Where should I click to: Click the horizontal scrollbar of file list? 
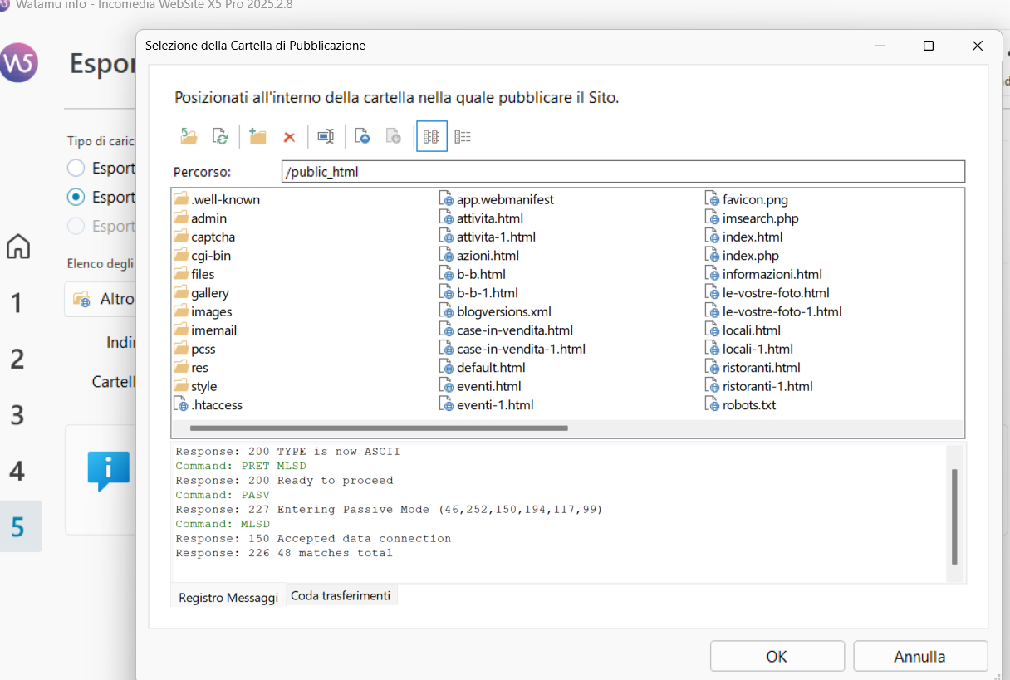[379, 428]
